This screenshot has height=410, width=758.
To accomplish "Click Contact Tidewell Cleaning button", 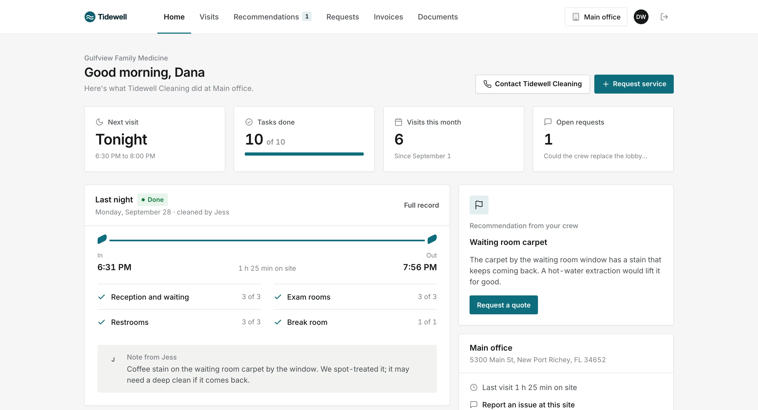I will 533,84.
